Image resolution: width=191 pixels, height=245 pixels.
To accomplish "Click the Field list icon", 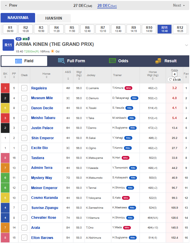I will point(19,61).
